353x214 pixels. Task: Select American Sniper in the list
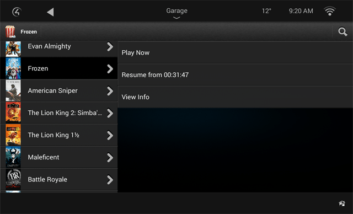59,90
